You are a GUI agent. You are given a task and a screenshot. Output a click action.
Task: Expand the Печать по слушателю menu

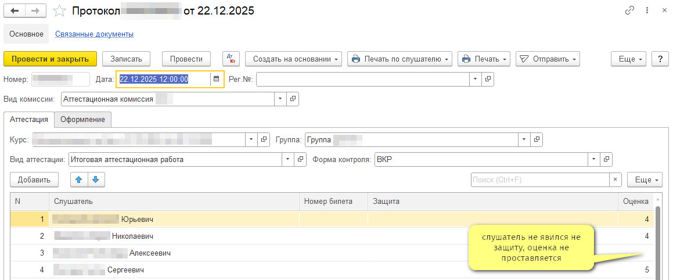click(400, 59)
